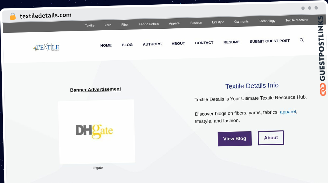This screenshot has height=183, width=328.
Task: Open the Fashion category
Action: pyautogui.click(x=196, y=23)
